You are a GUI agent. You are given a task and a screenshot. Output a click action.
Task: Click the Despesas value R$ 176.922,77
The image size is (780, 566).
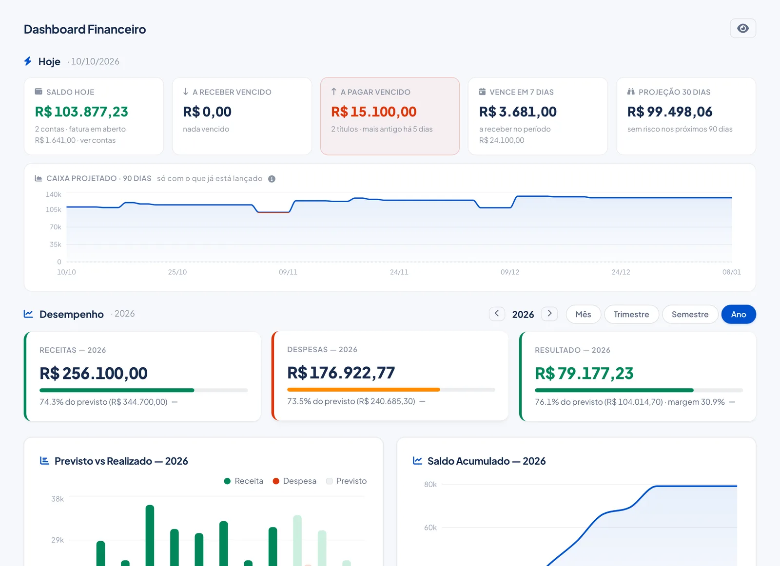[x=341, y=373]
